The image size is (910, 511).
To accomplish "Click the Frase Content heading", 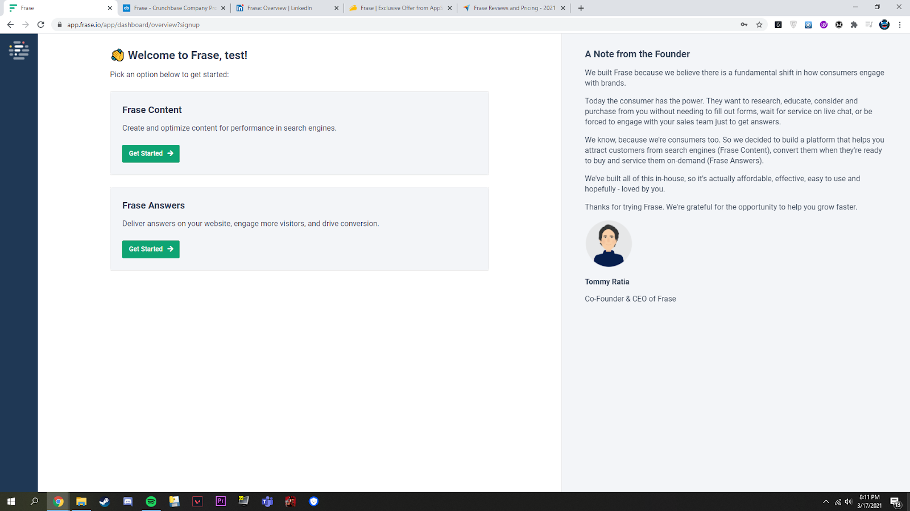I will 152,110.
